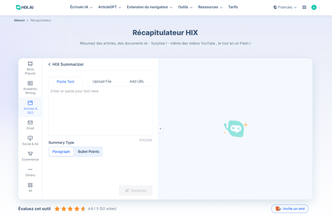Click Invite un ami button
This screenshot has height=217, width=332.
click(290, 209)
